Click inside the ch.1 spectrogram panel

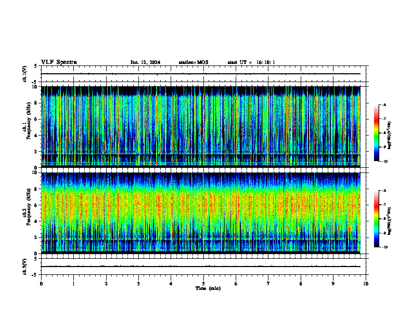click(x=201, y=127)
